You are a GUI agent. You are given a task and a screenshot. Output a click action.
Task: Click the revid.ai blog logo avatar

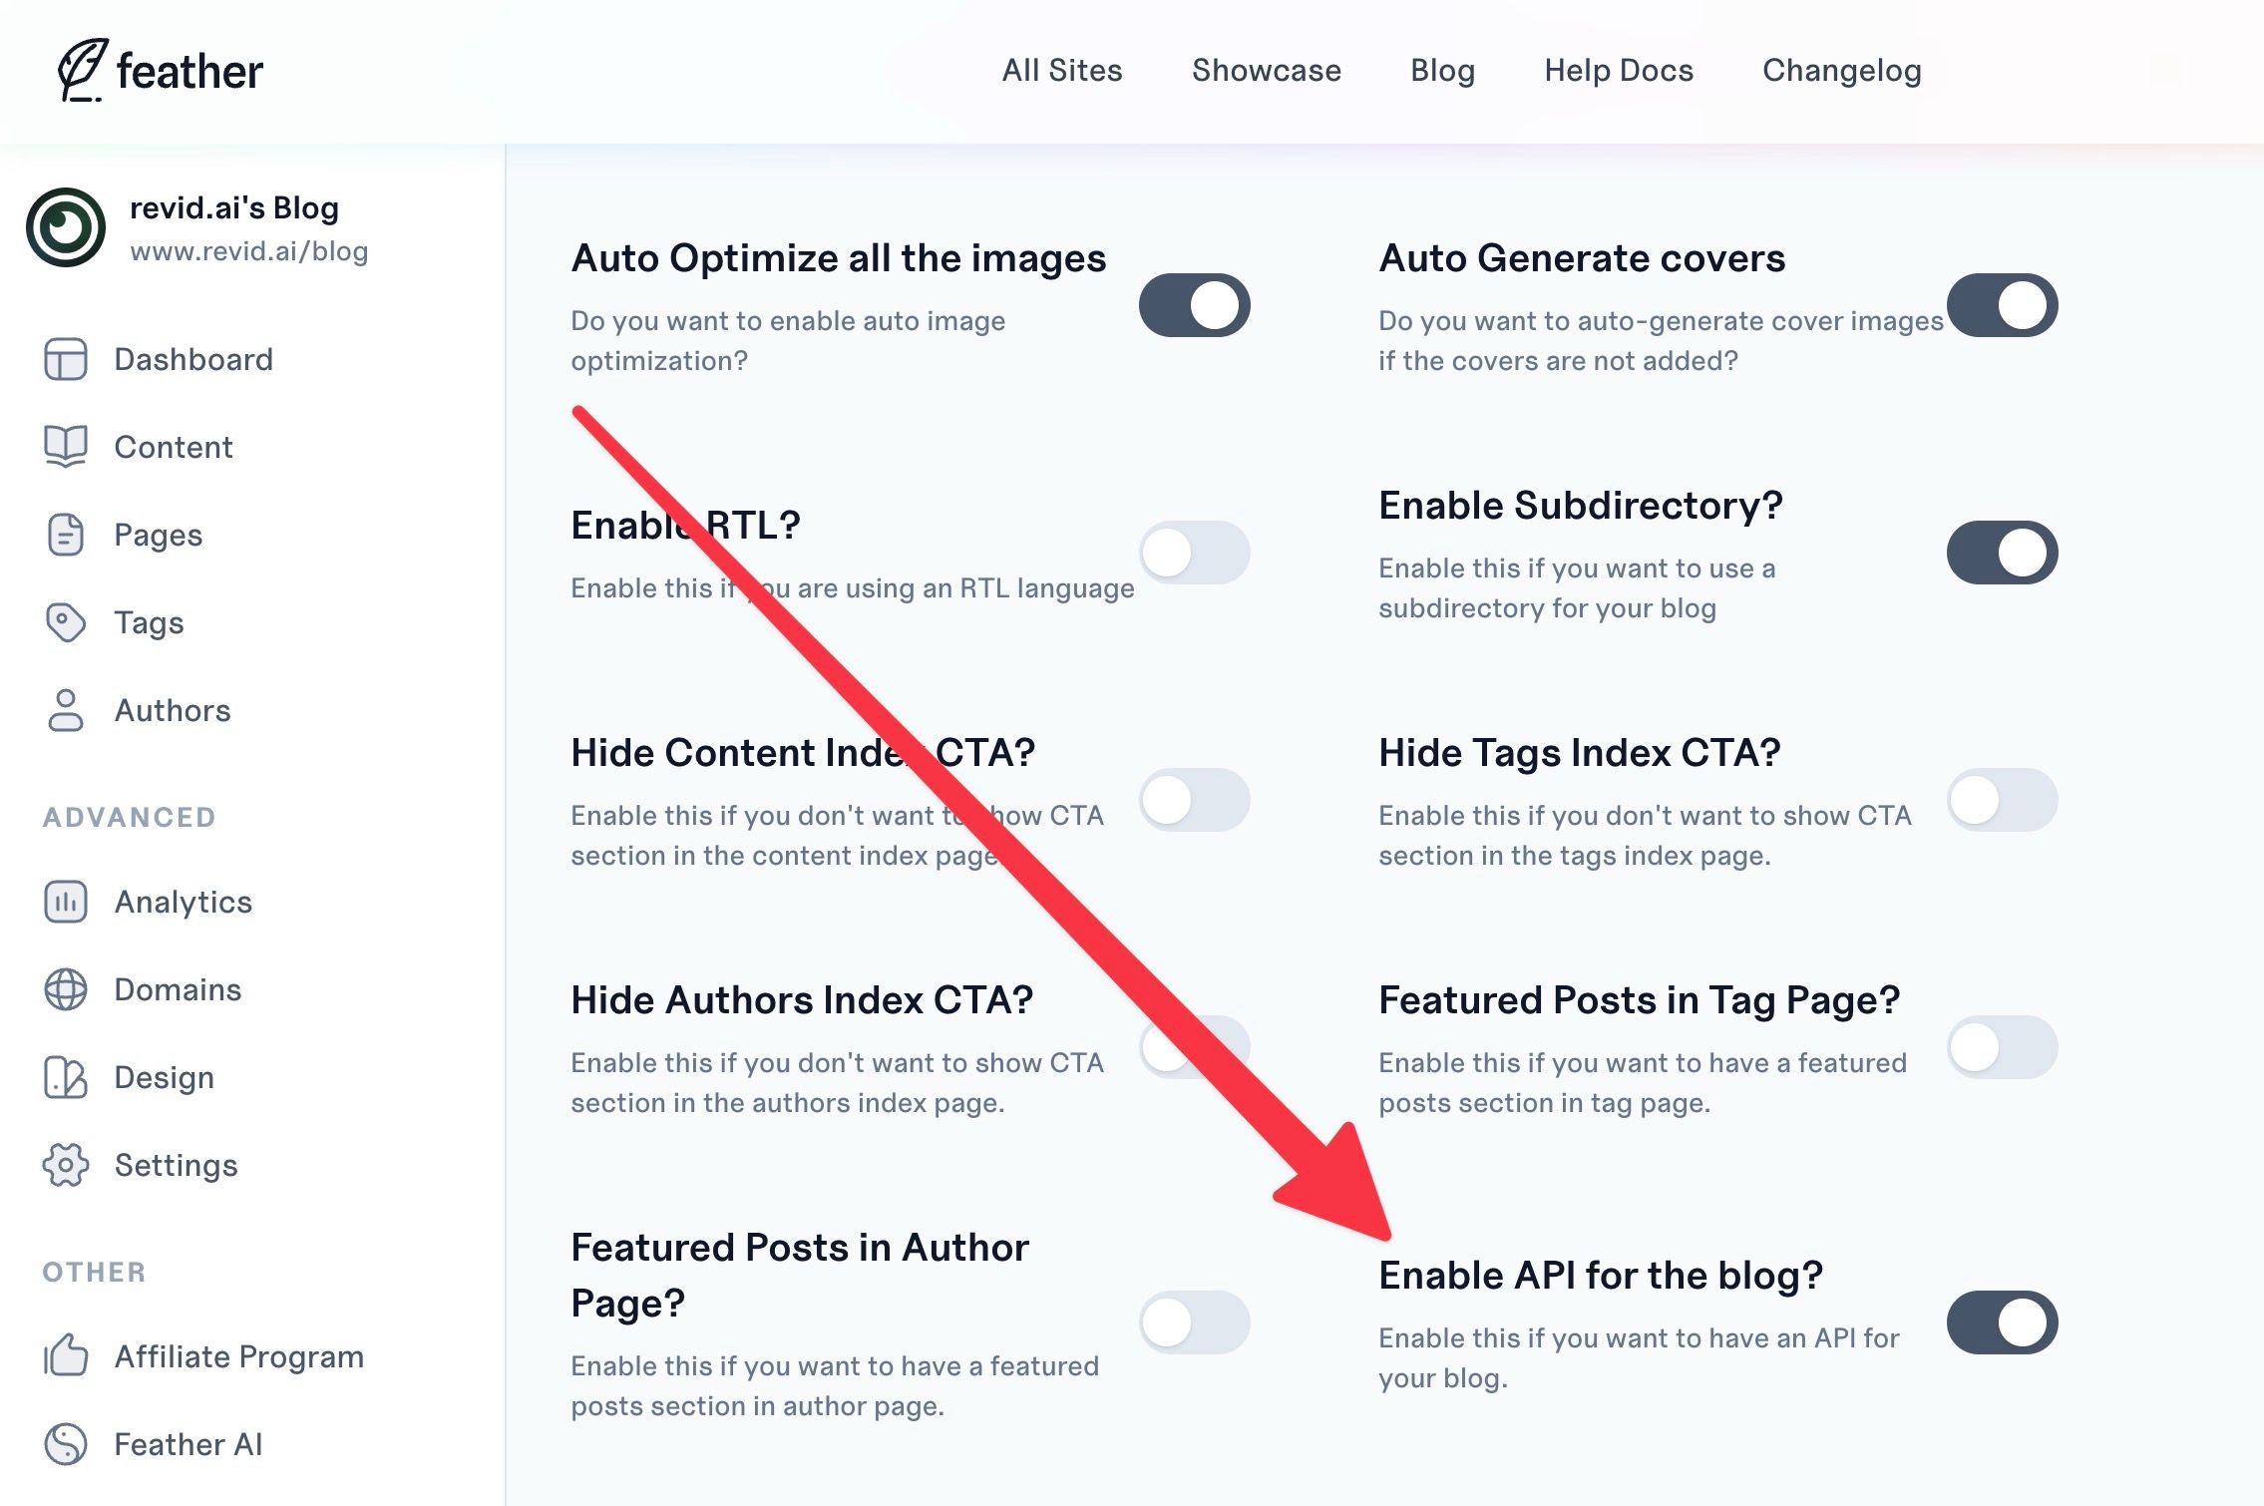(x=66, y=227)
